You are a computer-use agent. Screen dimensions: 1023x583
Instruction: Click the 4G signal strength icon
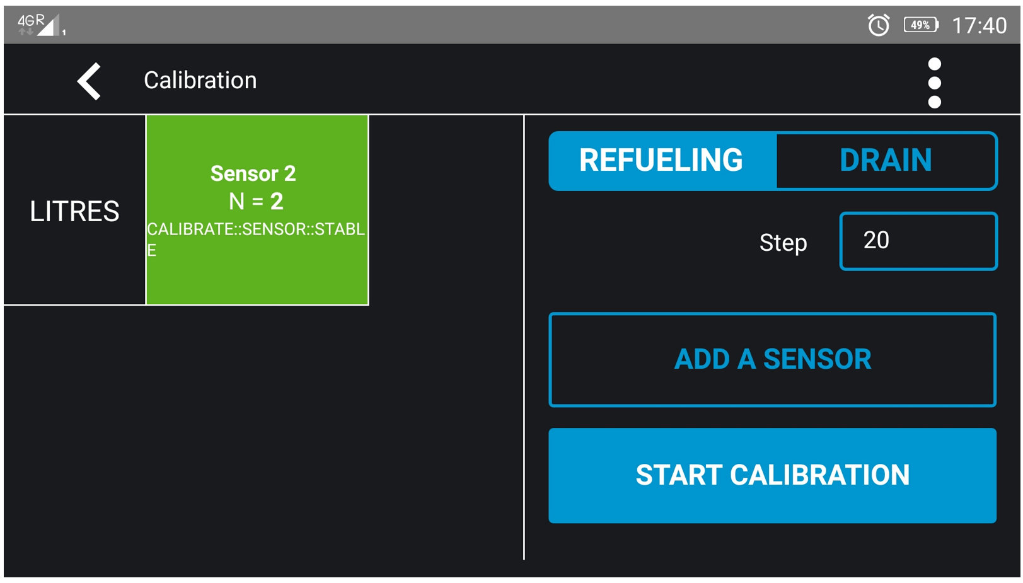[x=39, y=25]
